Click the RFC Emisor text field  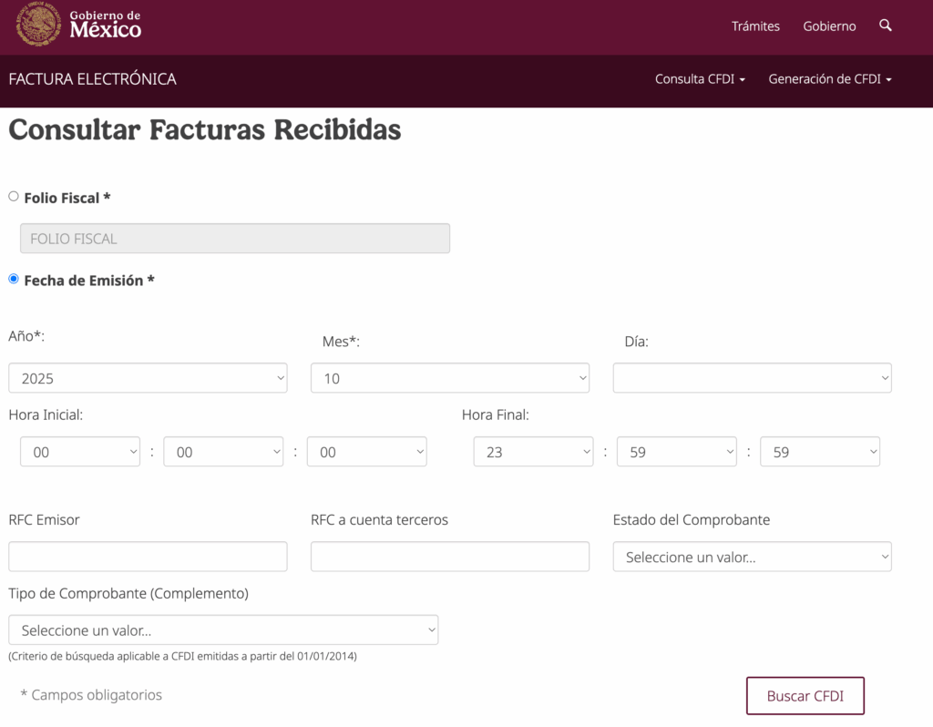148,557
